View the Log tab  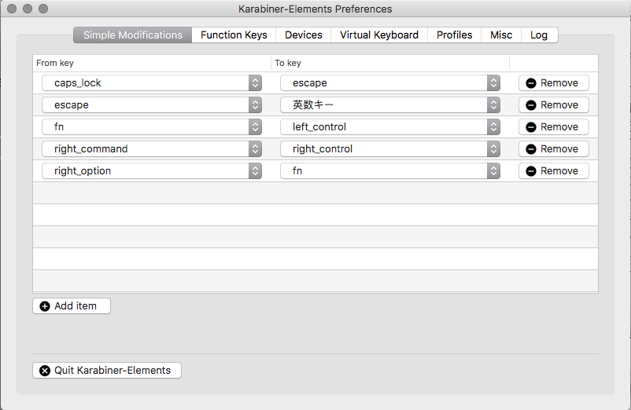click(539, 35)
